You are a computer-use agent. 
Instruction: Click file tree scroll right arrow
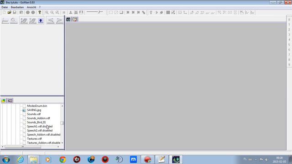[x=58, y=147]
